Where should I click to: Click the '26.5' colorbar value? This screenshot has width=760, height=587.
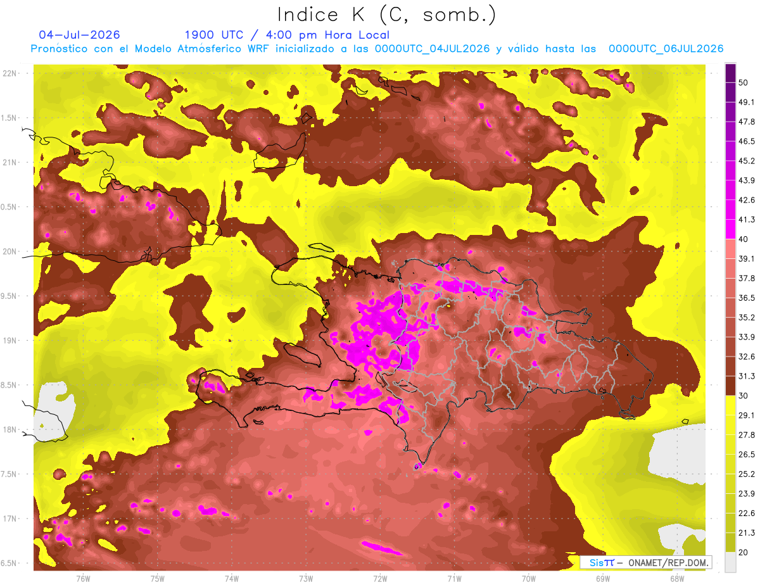[746, 454]
